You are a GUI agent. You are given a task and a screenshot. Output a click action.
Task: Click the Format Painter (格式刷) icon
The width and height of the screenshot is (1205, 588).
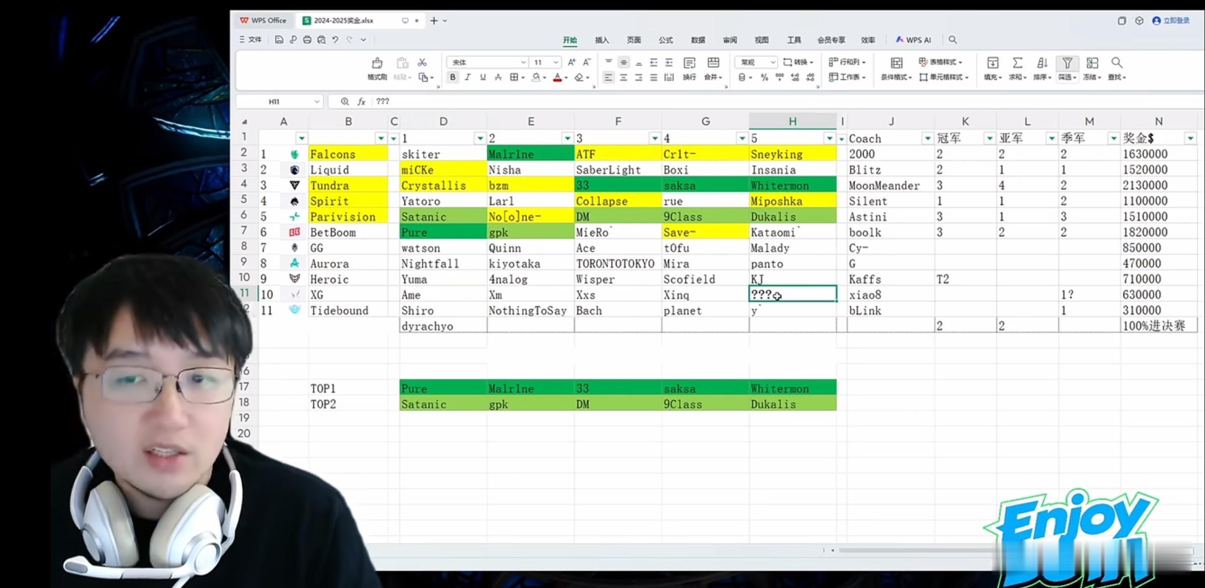[x=377, y=63]
